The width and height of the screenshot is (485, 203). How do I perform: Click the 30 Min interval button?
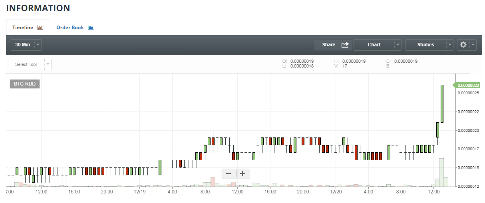pos(23,45)
